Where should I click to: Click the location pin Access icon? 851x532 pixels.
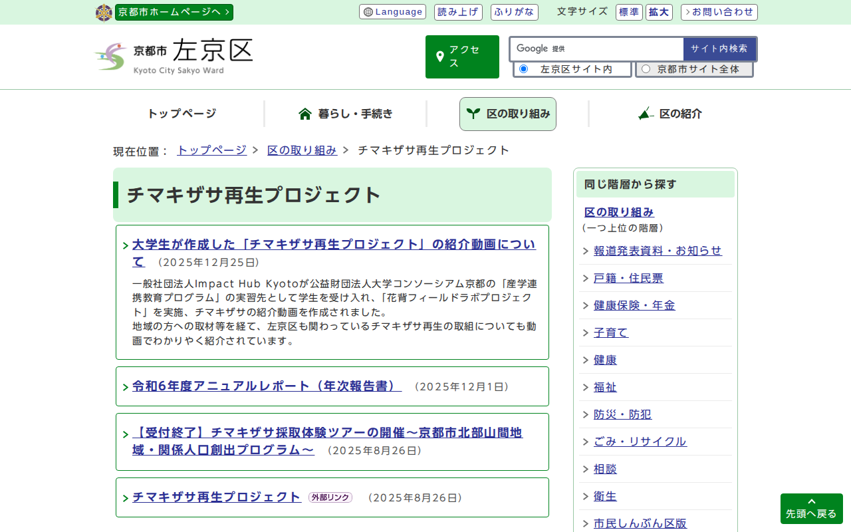[x=439, y=57]
